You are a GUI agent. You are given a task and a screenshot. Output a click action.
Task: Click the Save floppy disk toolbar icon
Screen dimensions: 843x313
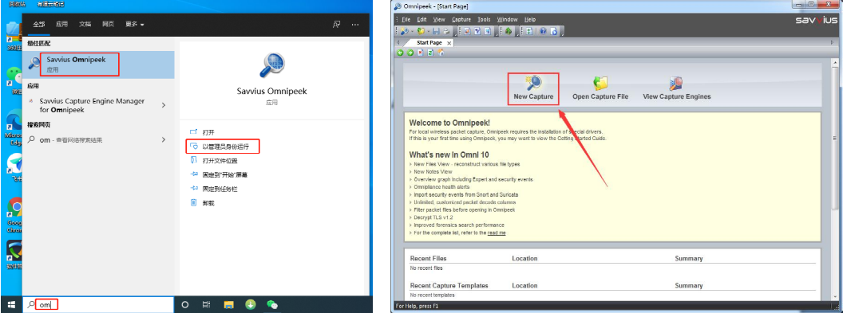click(436, 31)
